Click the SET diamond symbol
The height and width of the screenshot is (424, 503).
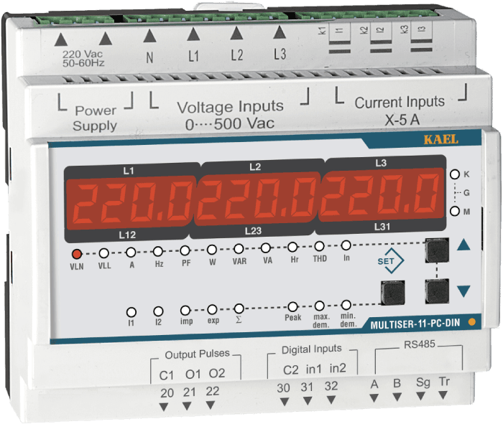[391, 260]
